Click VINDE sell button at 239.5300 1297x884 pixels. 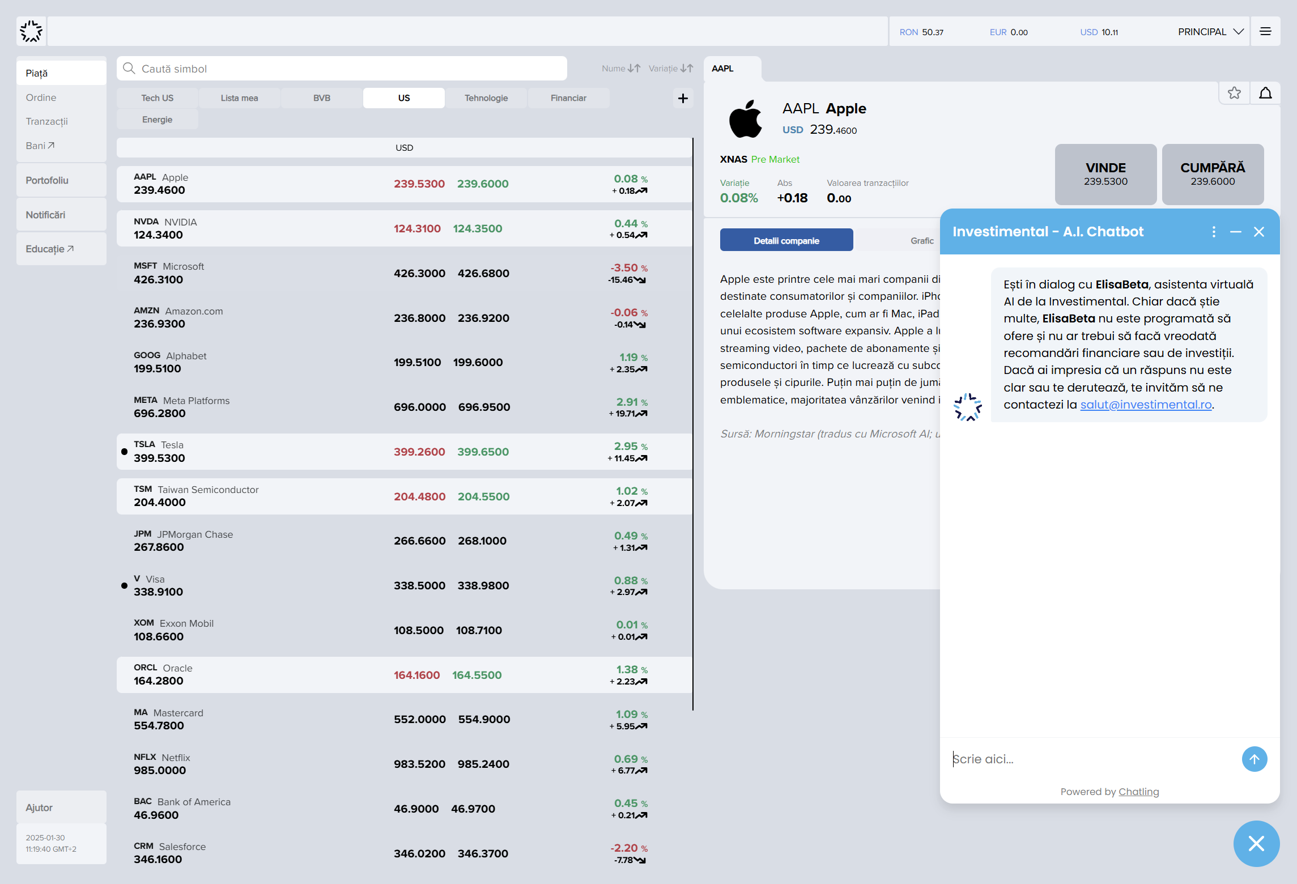[1105, 174]
